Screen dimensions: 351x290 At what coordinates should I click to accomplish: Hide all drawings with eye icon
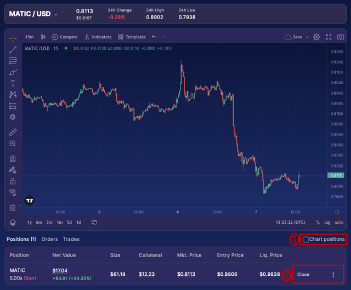13,192
